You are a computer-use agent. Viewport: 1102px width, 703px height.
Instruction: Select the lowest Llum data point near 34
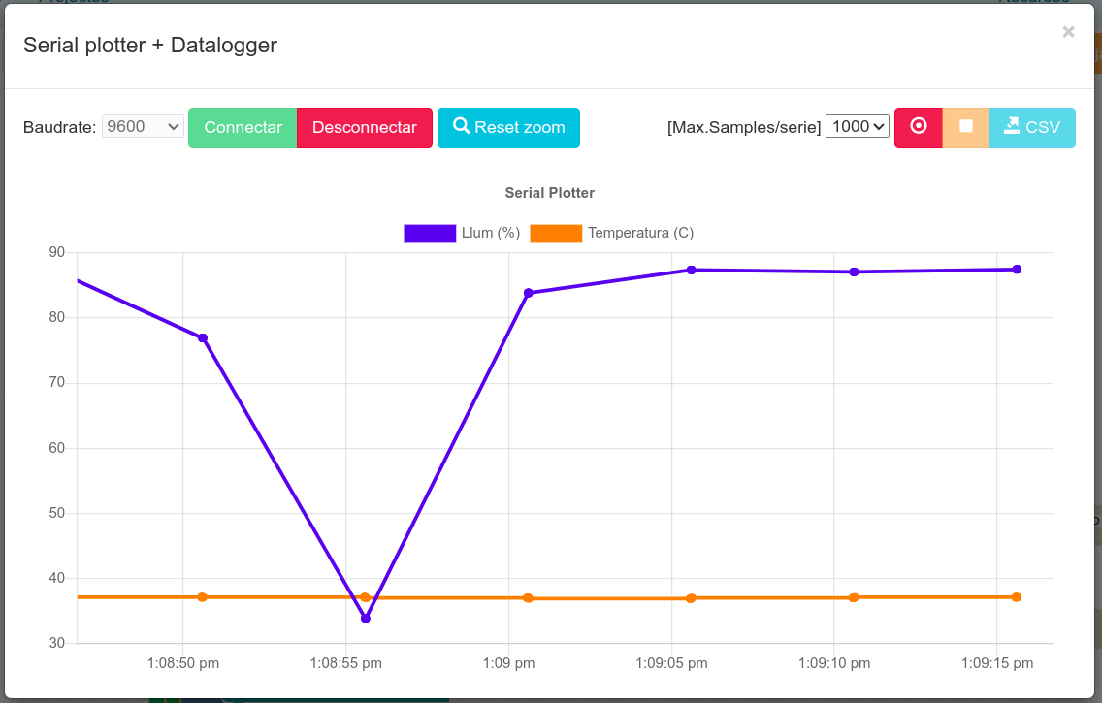[x=366, y=618]
